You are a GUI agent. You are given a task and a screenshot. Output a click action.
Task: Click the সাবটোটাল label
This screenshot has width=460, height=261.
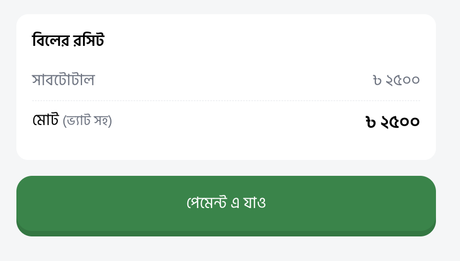[x=63, y=80]
